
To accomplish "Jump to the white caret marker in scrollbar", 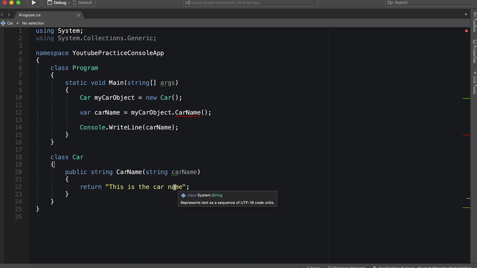I will point(468,198).
